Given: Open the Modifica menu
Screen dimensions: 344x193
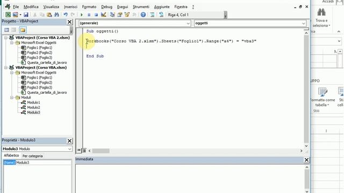Looking at the screenshot, I should click(x=31, y=7).
